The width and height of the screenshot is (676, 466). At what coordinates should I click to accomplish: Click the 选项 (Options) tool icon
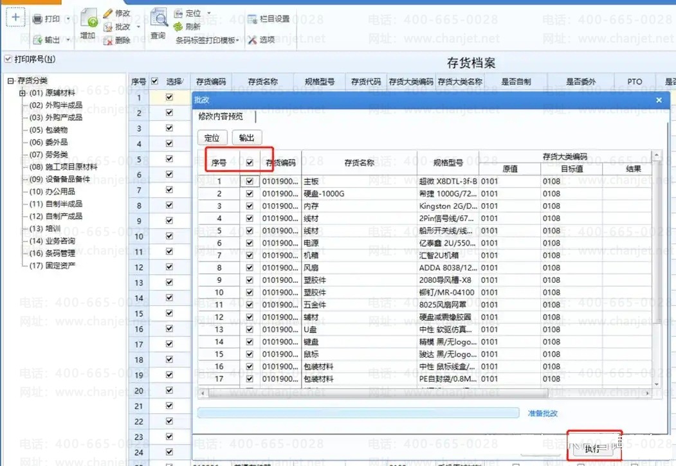[x=253, y=40]
